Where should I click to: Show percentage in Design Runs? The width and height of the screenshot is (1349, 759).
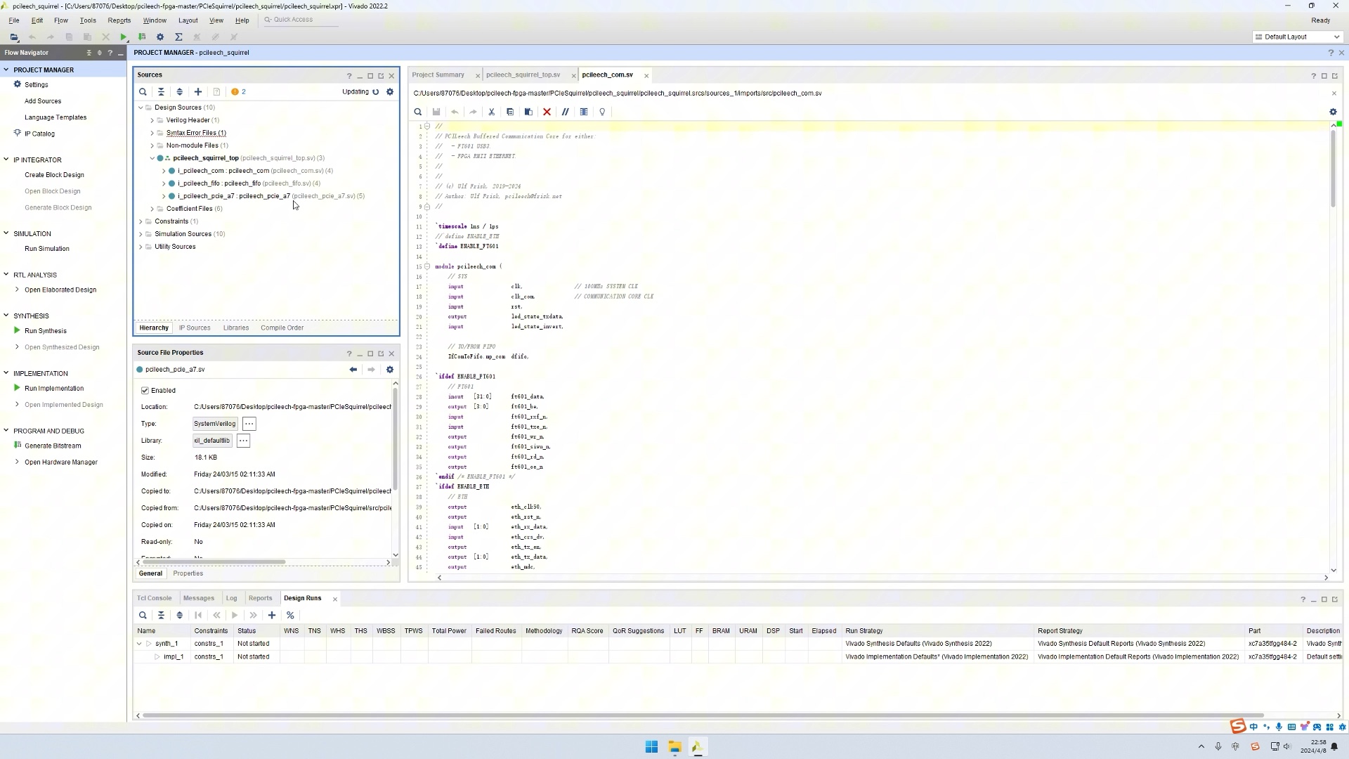click(x=290, y=616)
